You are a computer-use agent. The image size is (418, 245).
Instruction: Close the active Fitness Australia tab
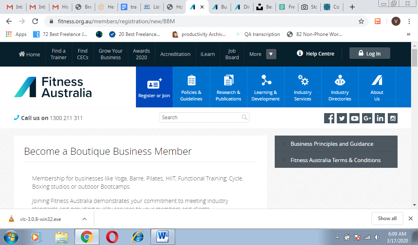[x=202, y=7]
